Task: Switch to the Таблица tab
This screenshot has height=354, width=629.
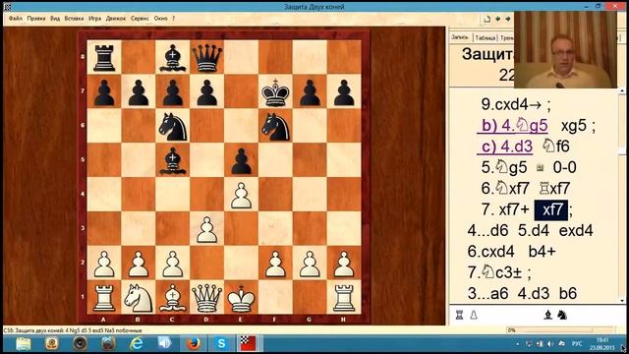Action: [x=485, y=37]
